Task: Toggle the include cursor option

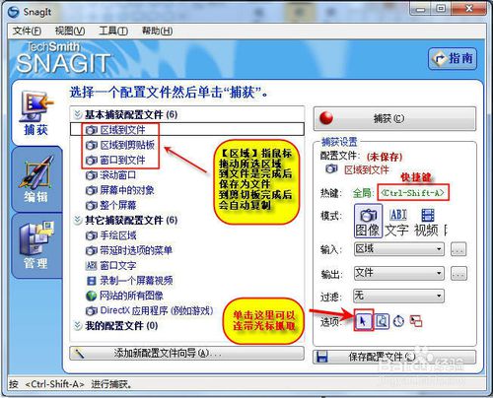Action: click(363, 321)
